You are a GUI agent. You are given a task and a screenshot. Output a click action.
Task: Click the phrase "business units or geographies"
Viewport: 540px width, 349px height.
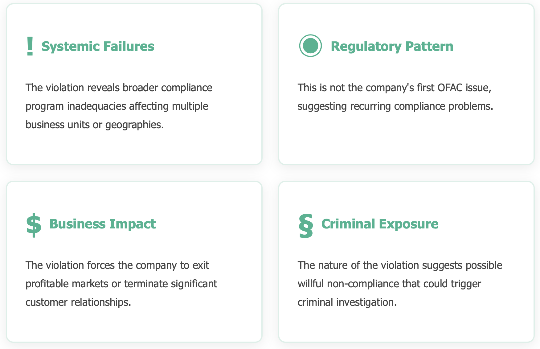coord(94,125)
